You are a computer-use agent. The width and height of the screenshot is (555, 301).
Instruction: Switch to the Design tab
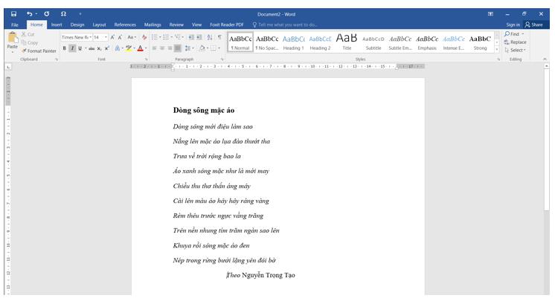click(x=77, y=25)
